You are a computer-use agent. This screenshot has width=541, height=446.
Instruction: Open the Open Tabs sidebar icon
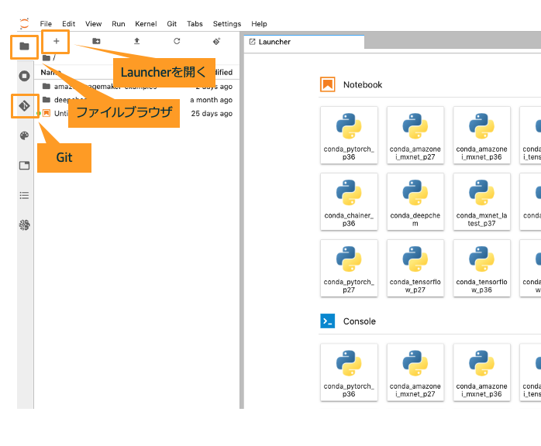[24, 166]
